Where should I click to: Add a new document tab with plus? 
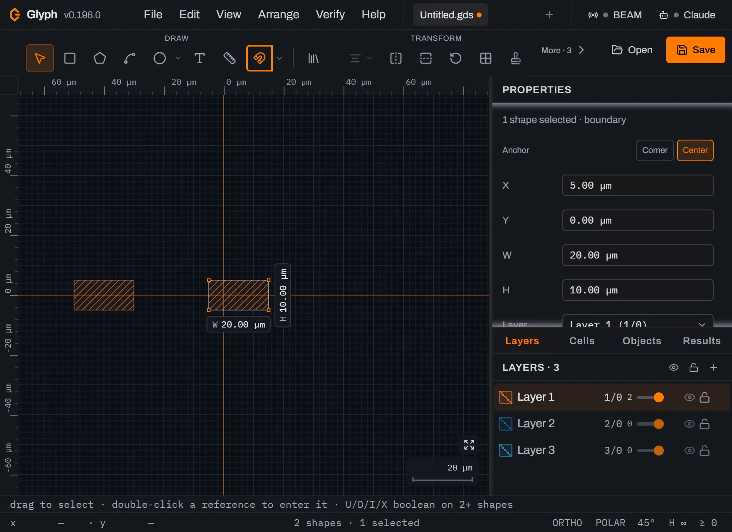tap(549, 15)
